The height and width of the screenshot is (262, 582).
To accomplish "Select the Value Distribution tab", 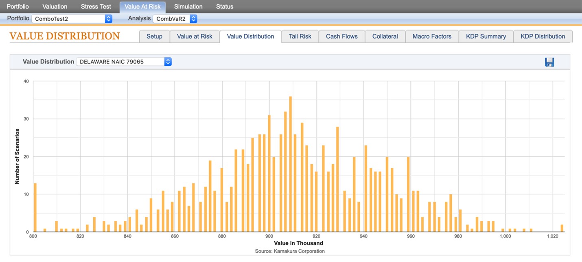I will (x=250, y=36).
